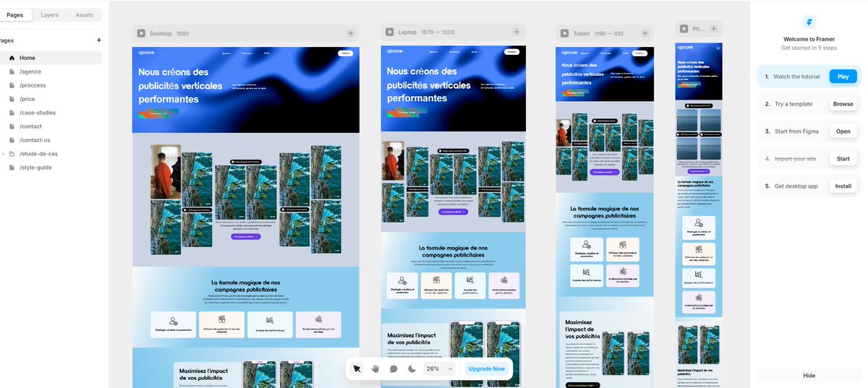
Task: Select the Desktop 1880 breakpoint label
Action: [x=169, y=34]
